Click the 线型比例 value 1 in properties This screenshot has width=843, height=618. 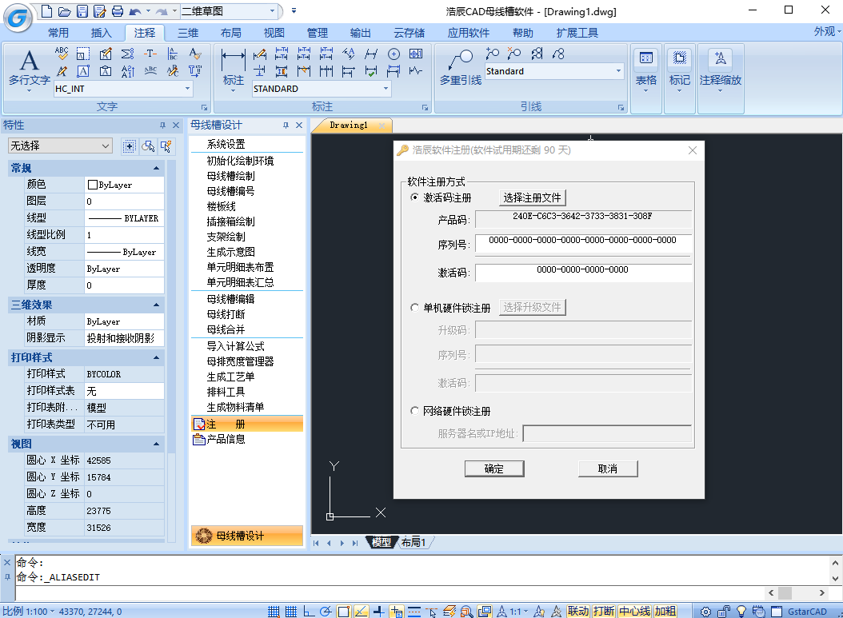click(x=124, y=235)
